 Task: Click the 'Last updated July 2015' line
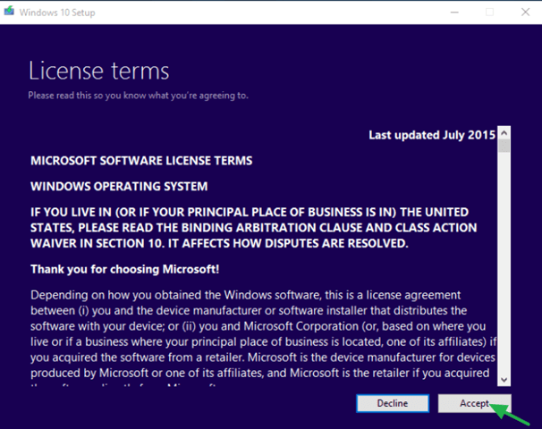[x=432, y=135]
